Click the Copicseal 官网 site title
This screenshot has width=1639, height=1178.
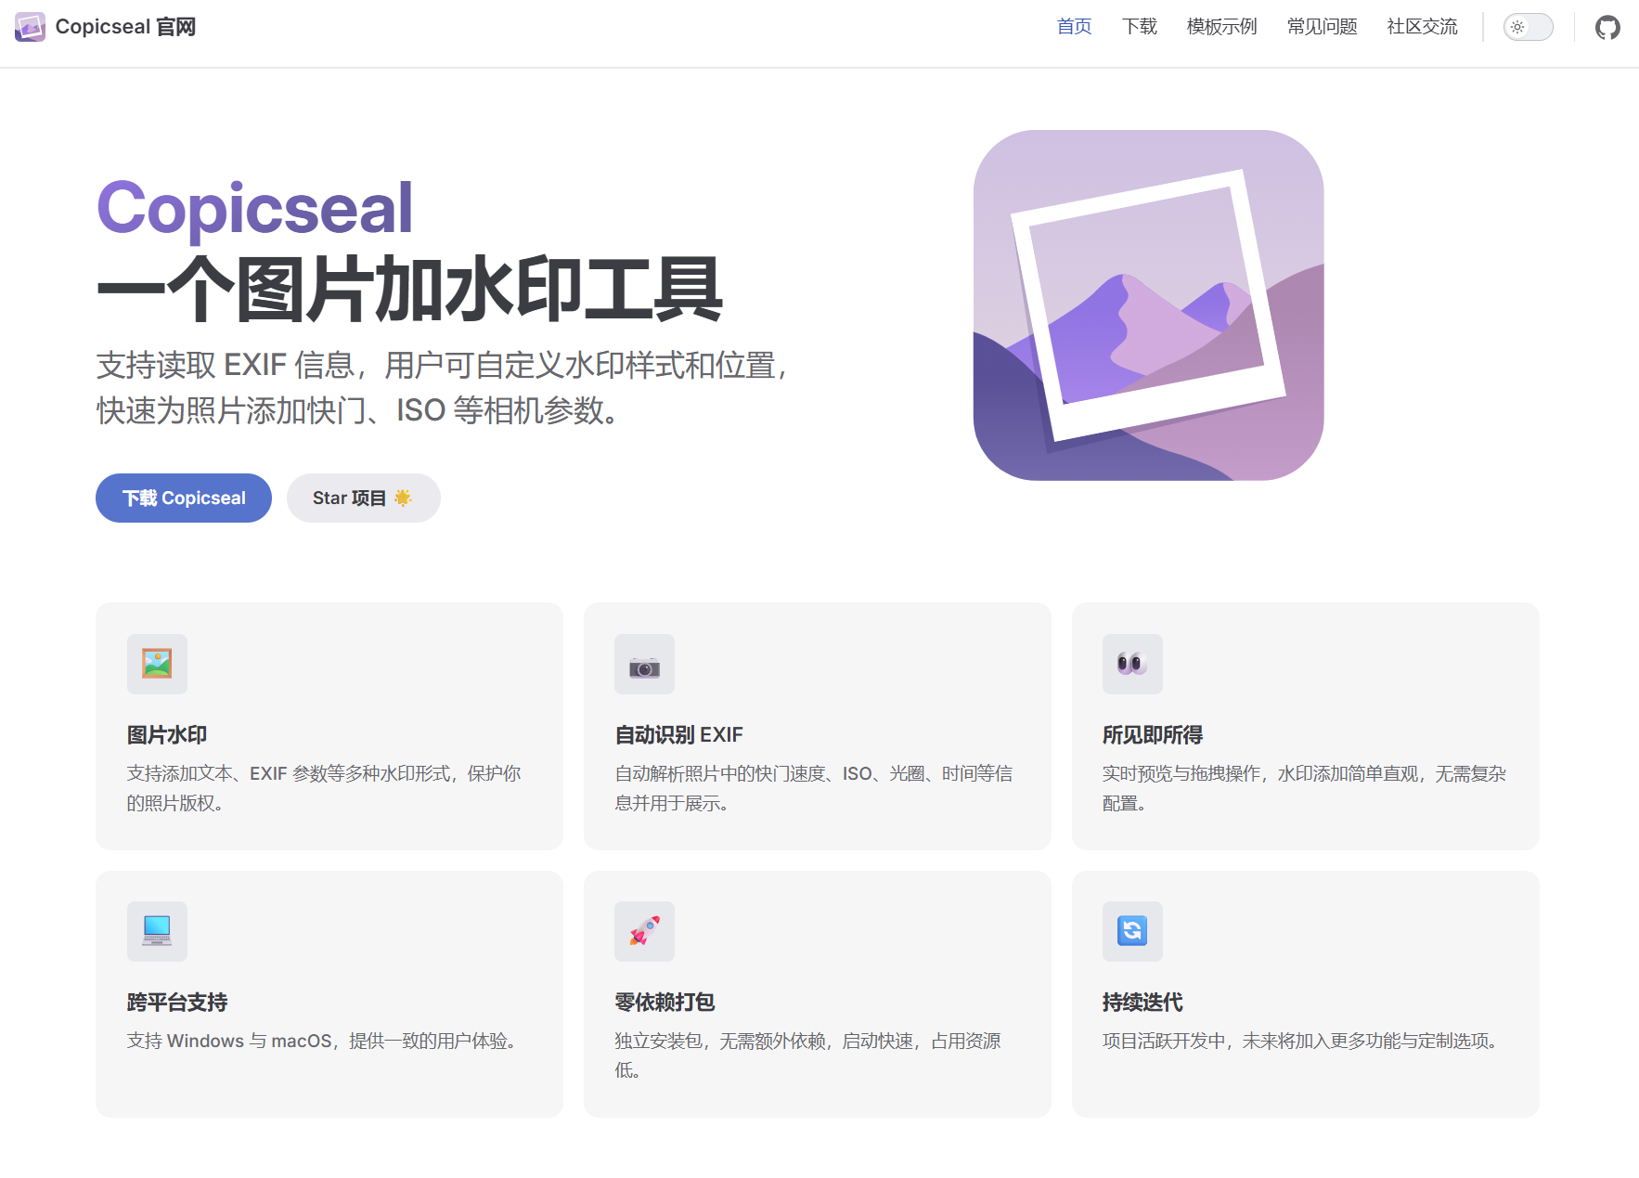tap(125, 27)
